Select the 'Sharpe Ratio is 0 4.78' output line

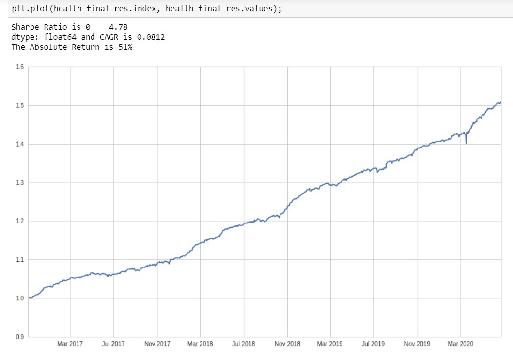pyautogui.click(x=69, y=27)
